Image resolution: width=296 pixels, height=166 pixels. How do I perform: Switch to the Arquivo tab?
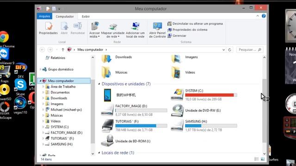click(x=44, y=17)
